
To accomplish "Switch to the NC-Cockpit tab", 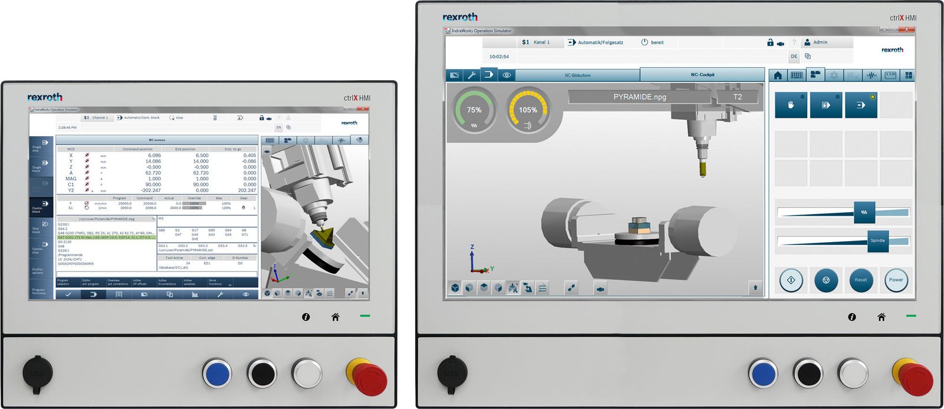I will pos(702,75).
